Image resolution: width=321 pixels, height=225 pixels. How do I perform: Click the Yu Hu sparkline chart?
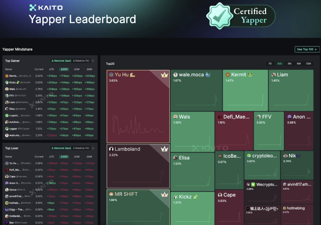[138, 125]
